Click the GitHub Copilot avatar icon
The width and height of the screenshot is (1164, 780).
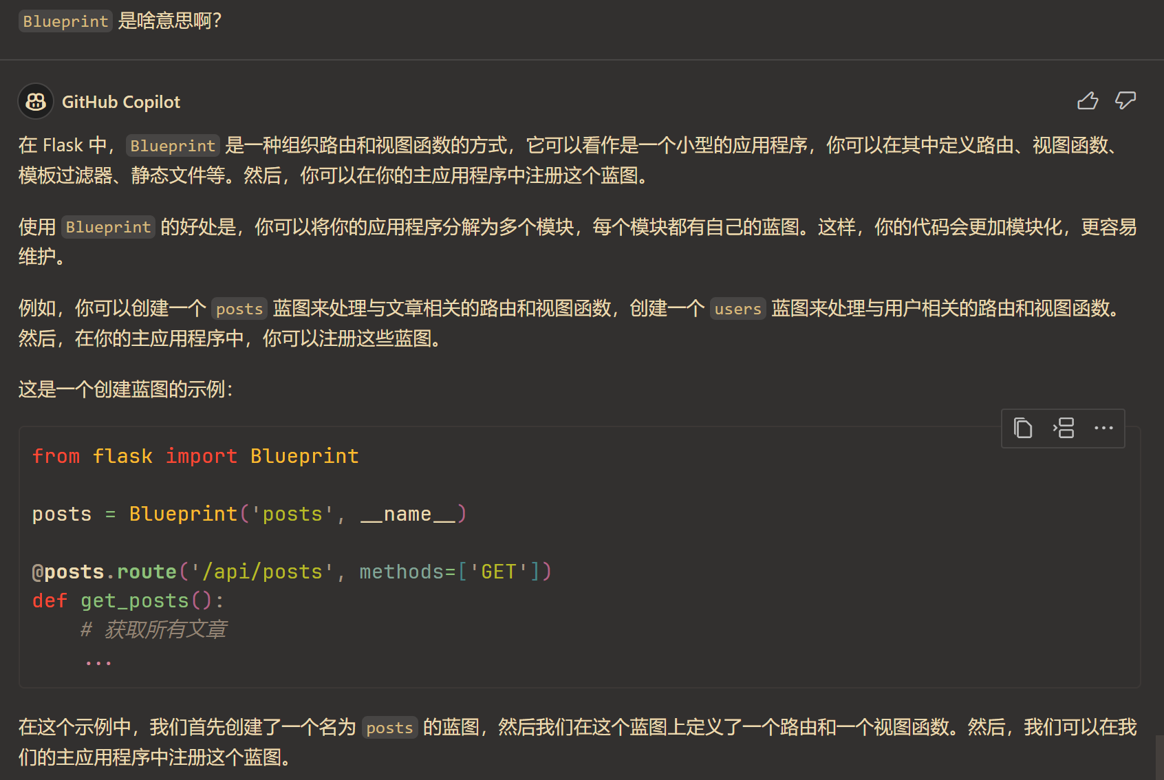36,102
